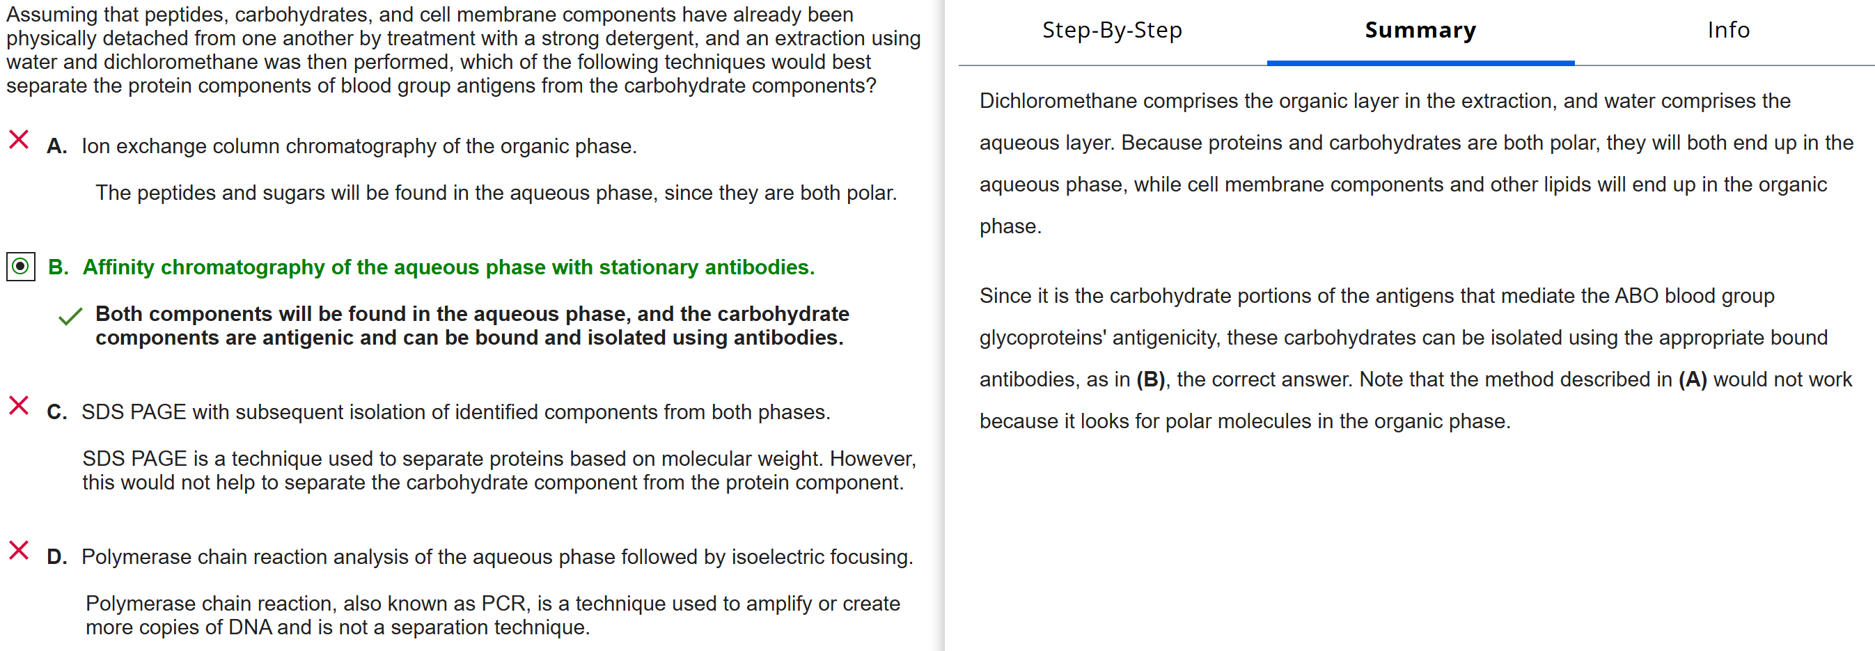
Task: Click the red X icon beside answer D
Action: pos(19,550)
